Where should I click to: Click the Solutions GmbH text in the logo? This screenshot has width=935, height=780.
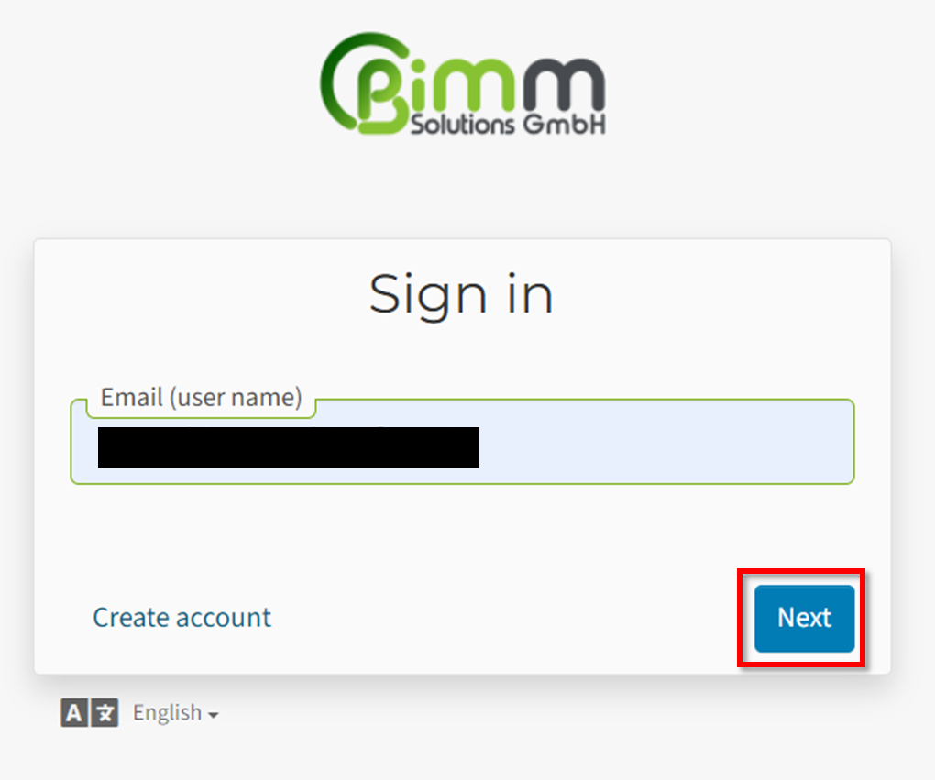click(x=508, y=124)
